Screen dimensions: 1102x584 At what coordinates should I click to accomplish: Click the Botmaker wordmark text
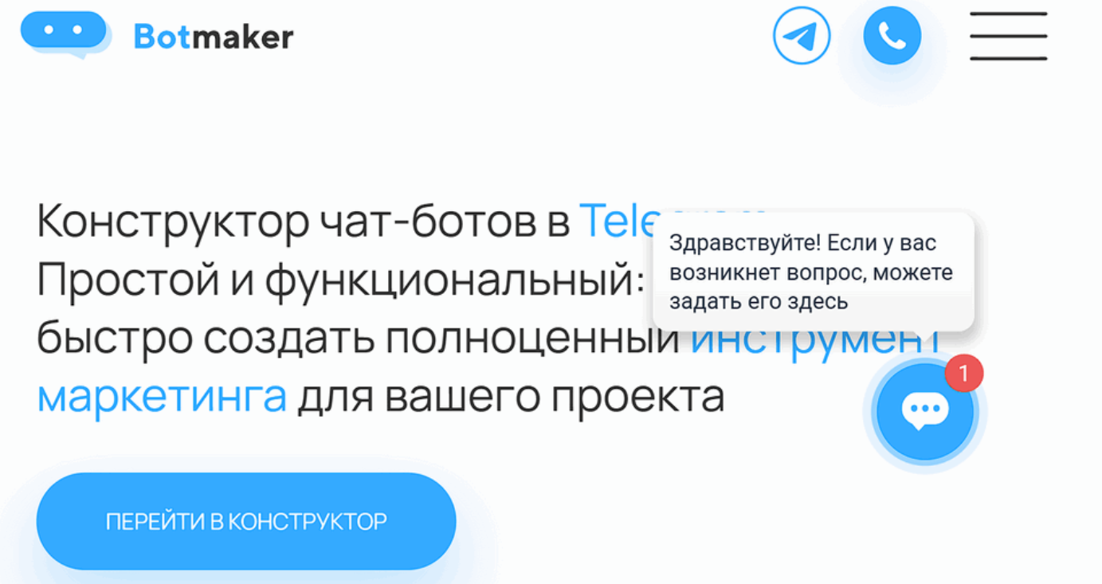click(214, 36)
